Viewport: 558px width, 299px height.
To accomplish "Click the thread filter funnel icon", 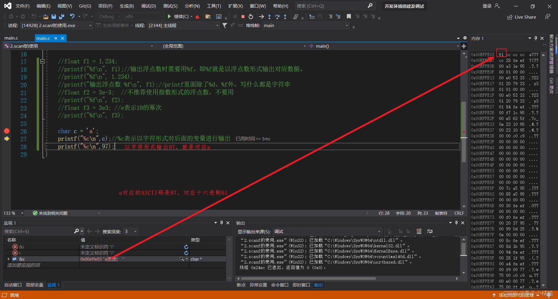I will [225, 26].
